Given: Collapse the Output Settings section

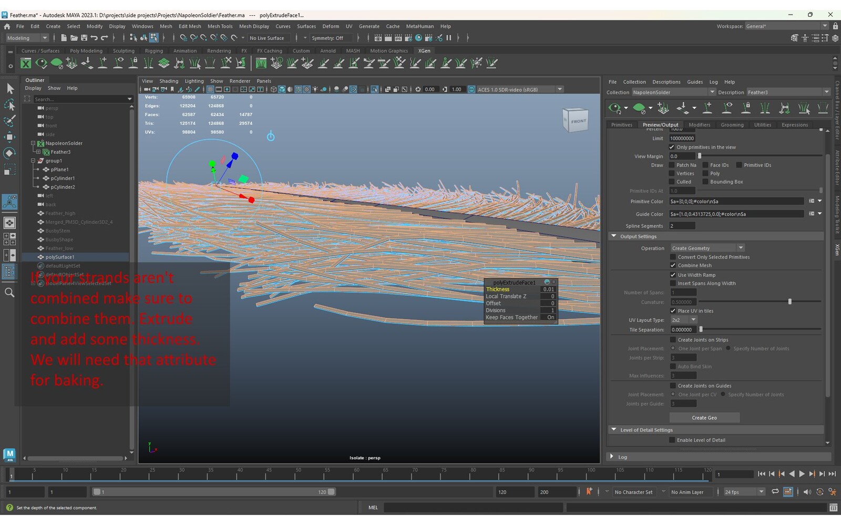Looking at the screenshot, I should click(613, 236).
